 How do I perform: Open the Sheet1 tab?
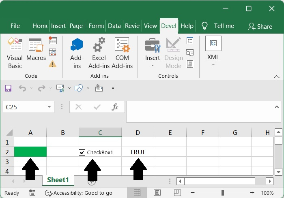click(x=58, y=180)
